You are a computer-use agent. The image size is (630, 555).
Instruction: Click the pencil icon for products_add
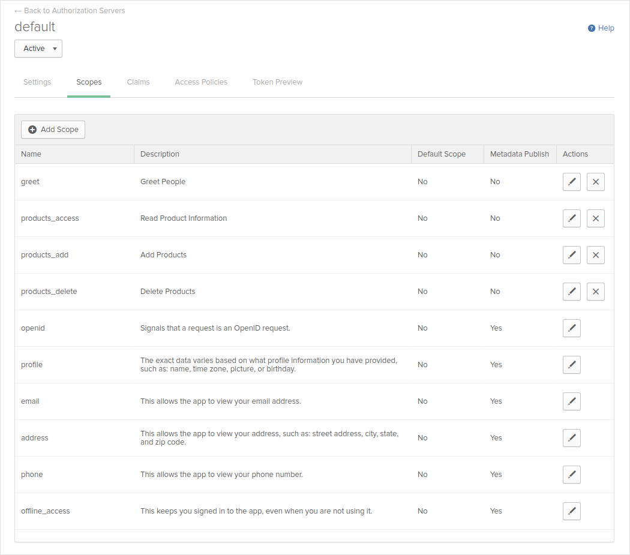point(571,255)
